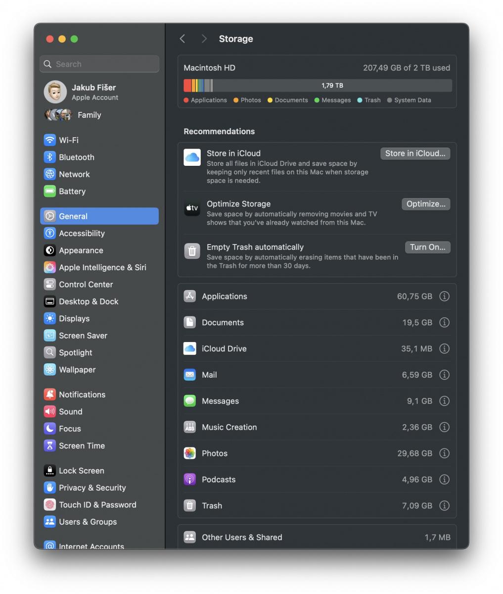Click the Control Center icon
This screenshot has height=594, width=503.
(x=49, y=284)
